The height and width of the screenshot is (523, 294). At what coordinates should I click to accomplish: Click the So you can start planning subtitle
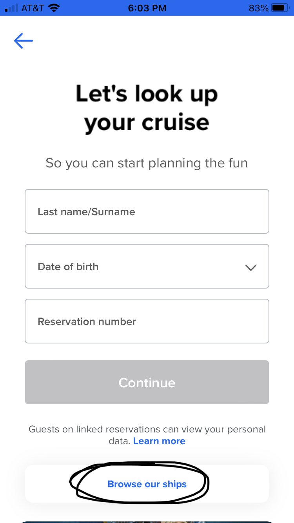147,163
